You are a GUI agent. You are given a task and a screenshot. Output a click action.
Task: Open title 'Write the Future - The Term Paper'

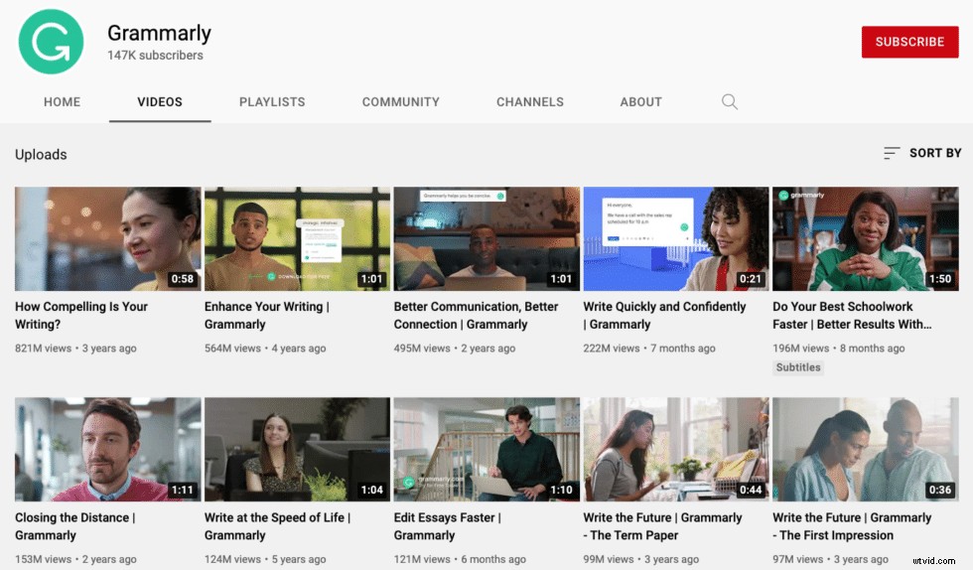[663, 526]
